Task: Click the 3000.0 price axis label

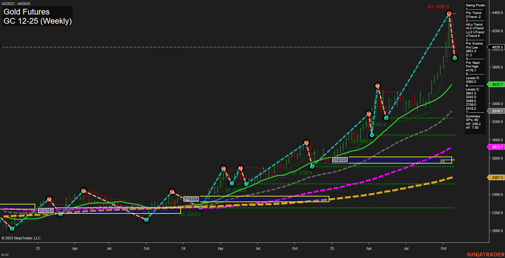Action: pyautogui.click(x=497, y=140)
